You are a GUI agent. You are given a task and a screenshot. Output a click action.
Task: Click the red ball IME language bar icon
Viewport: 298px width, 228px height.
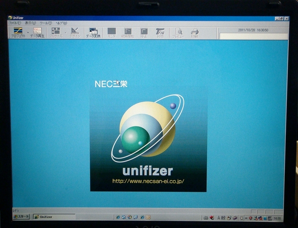[212, 218]
